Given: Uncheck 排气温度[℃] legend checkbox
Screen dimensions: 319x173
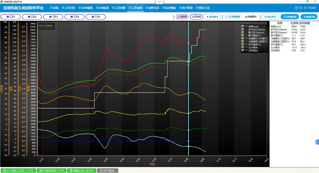Looking at the screenshot, I should 242,44.
